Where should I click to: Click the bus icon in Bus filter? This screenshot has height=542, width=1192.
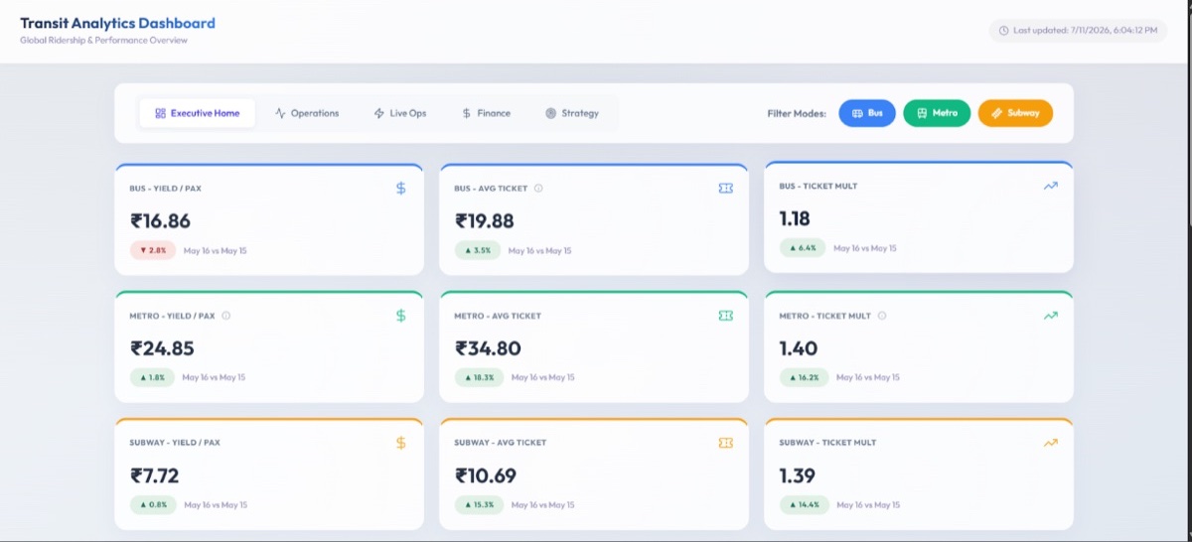point(857,113)
